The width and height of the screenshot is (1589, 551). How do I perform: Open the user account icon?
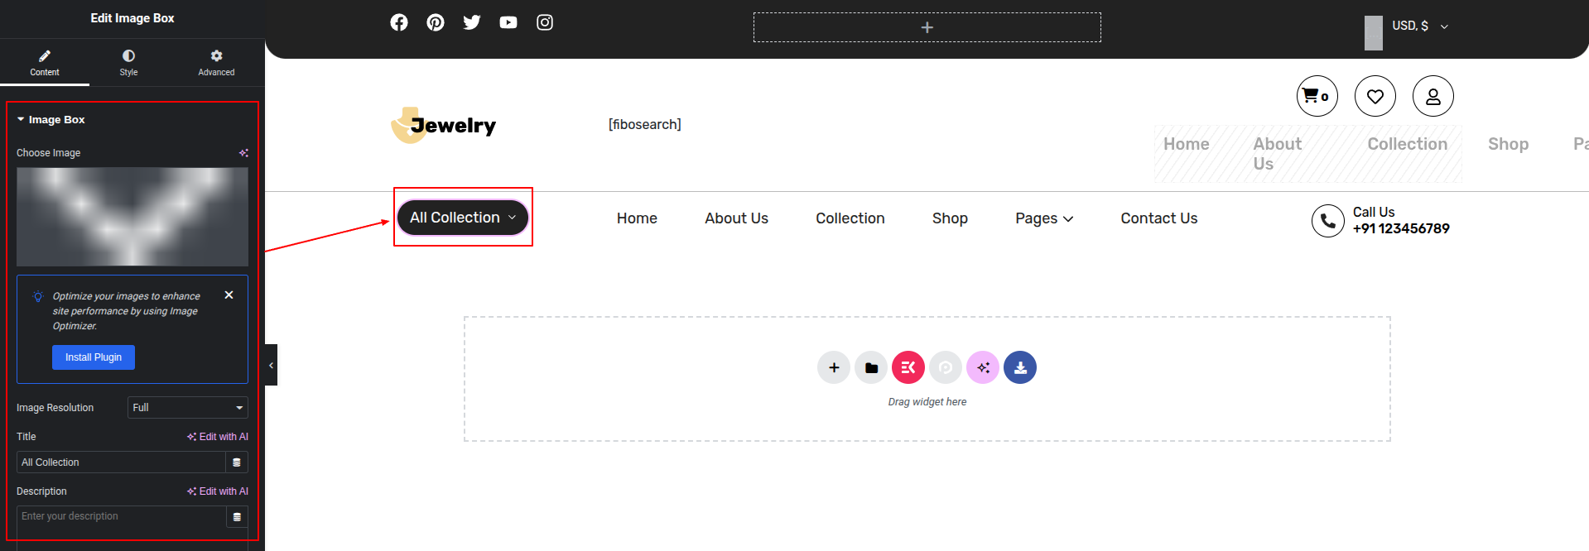[1433, 96]
